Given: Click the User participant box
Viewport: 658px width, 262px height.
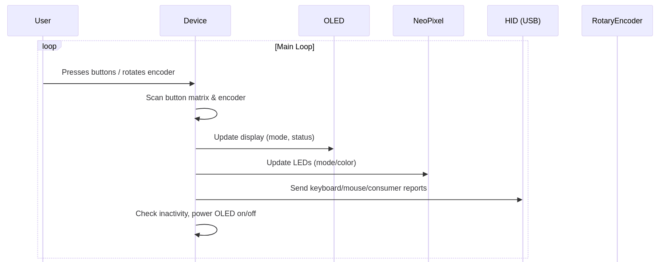Looking at the screenshot, I should point(42,21).
